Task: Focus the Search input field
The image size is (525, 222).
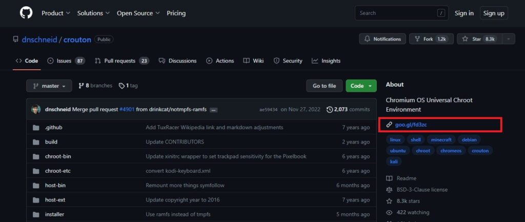Action: pos(401,13)
